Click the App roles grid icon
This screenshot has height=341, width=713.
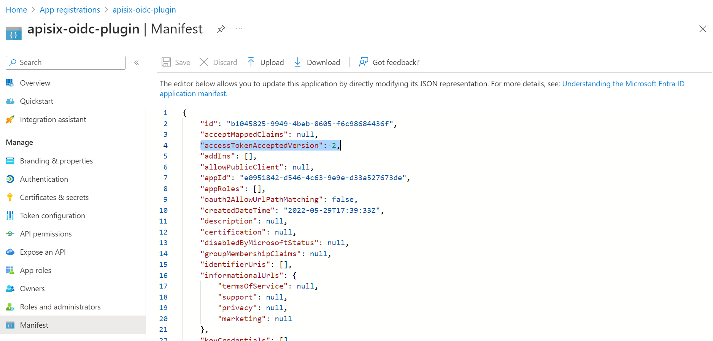[x=10, y=270]
